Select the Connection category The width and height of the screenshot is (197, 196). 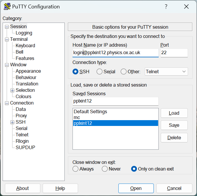pyautogui.click(x=22, y=103)
